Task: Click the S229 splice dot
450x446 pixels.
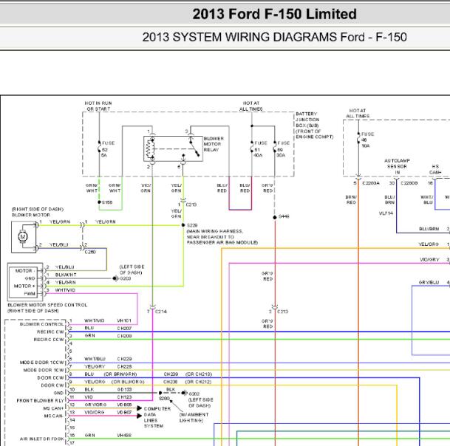Action: coord(183,225)
